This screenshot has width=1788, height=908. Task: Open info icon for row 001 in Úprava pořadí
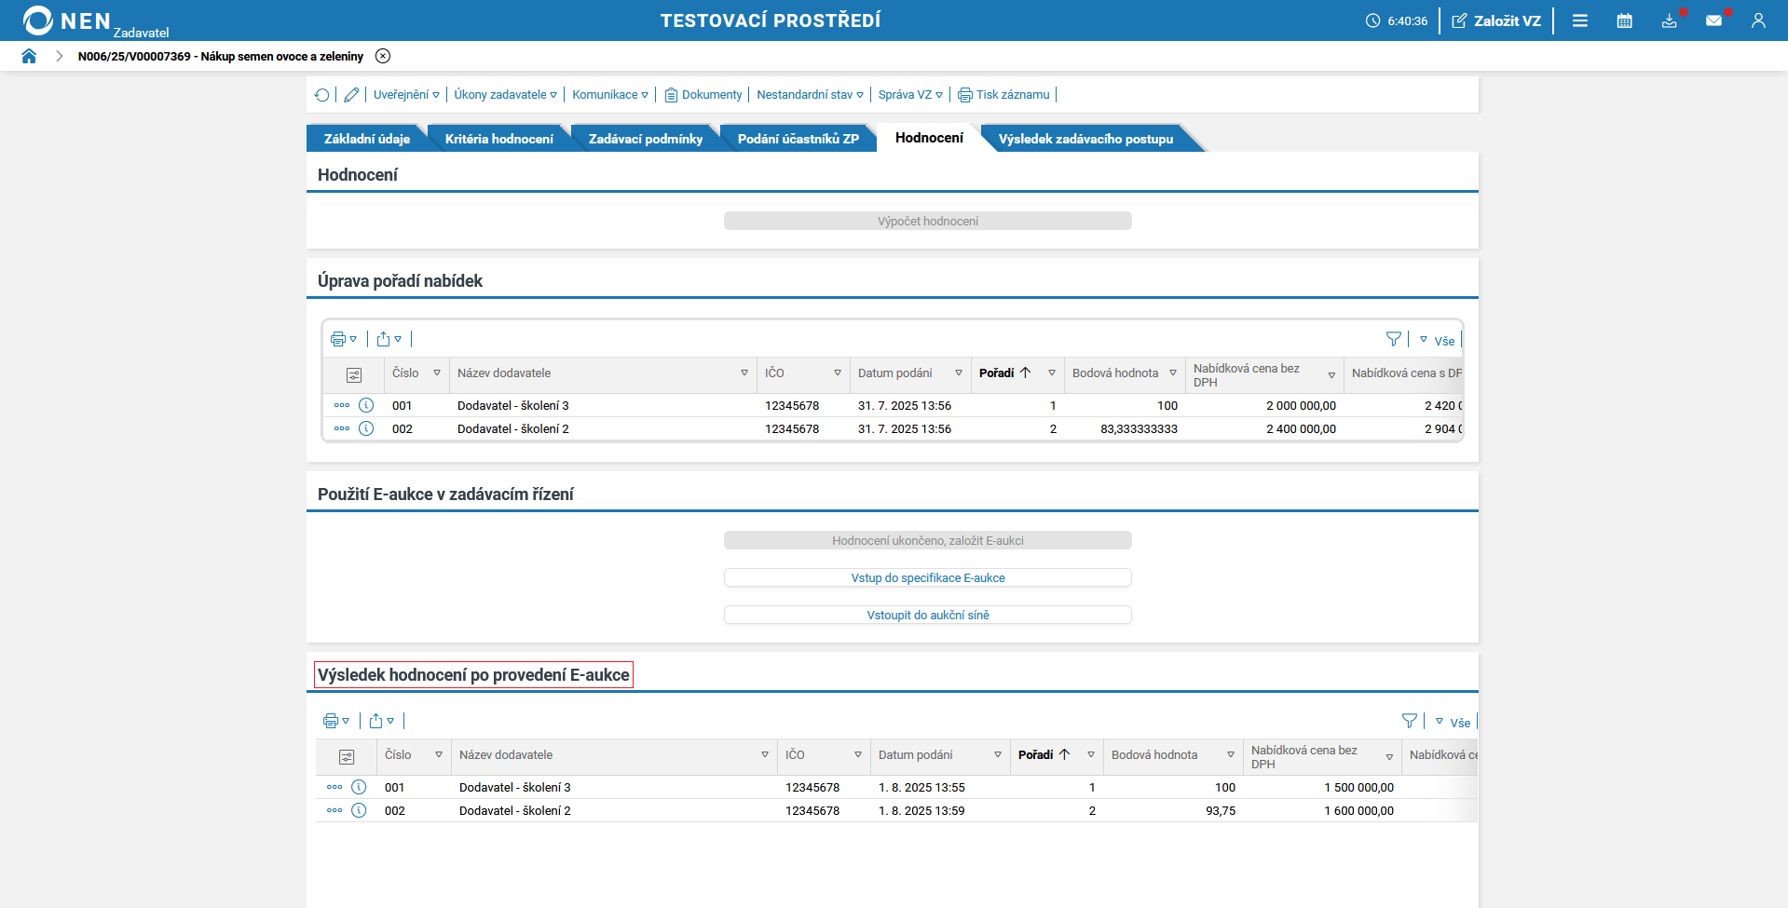click(x=366, y=405)
